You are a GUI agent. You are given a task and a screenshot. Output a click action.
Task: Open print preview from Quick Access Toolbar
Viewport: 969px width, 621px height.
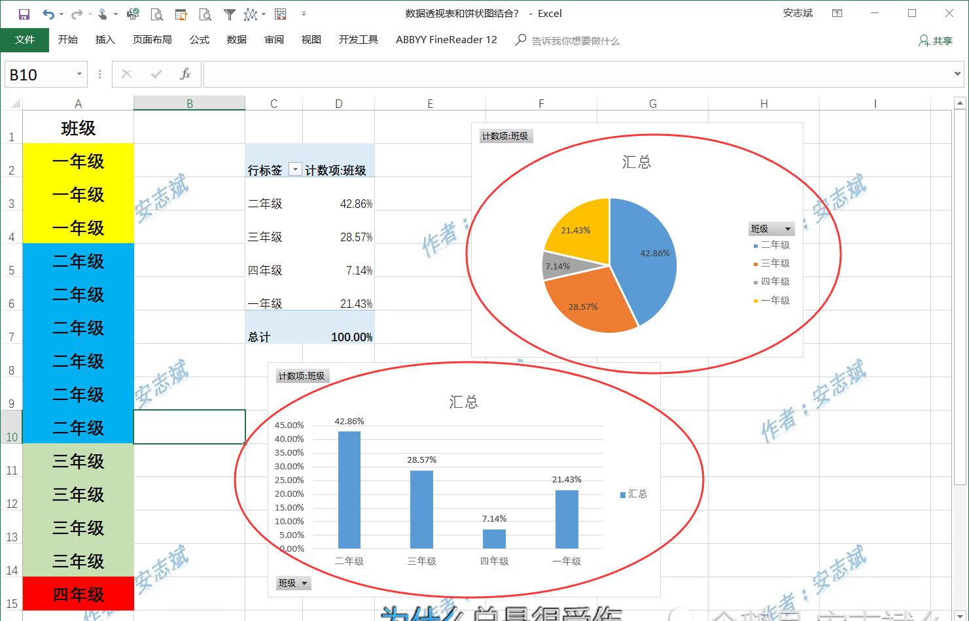click(157, 14)
